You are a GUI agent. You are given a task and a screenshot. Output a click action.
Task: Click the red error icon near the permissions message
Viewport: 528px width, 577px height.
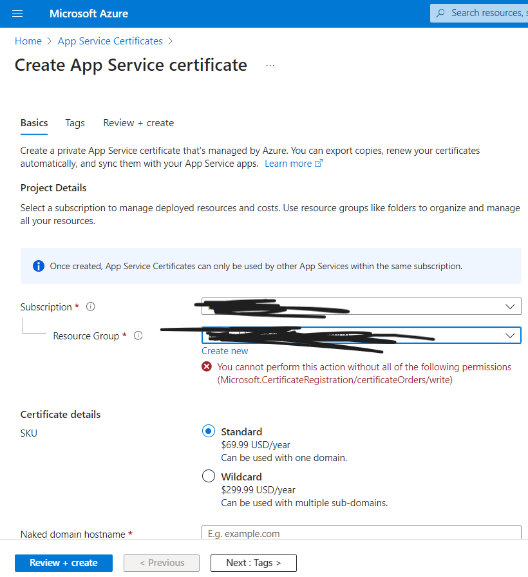pos(207,366)
